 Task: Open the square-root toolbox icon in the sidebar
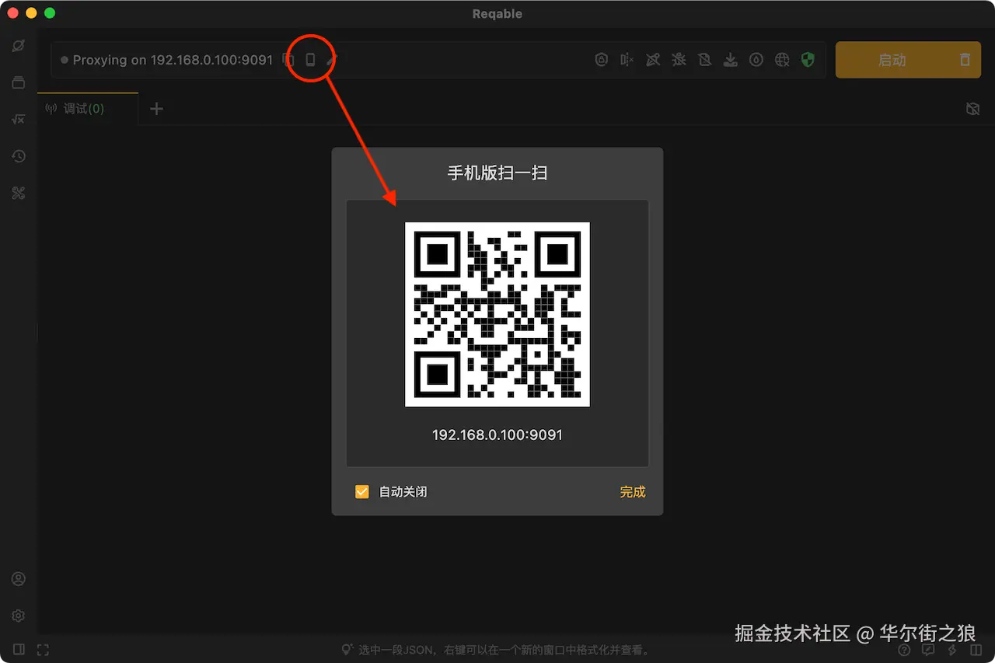[19, 119]
